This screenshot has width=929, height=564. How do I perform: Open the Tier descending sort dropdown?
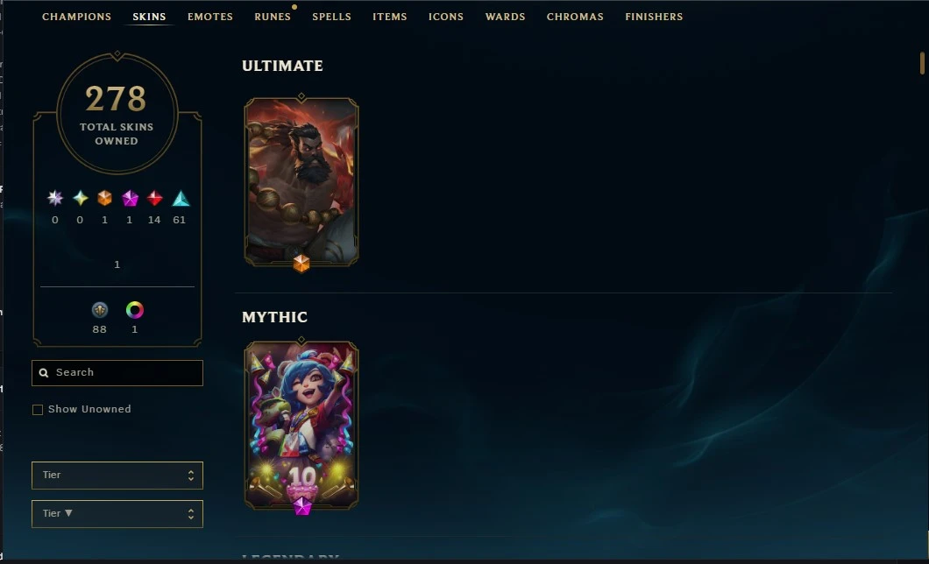click(117, 514)
